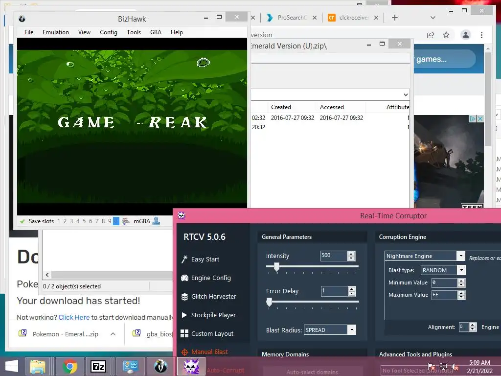Open the Nightmare Engine dropdown
This screenshot has height=376, width=501.
point(461,256)
